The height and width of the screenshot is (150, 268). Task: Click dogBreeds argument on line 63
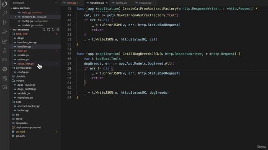pyautogui.click(x=158, y=92)
